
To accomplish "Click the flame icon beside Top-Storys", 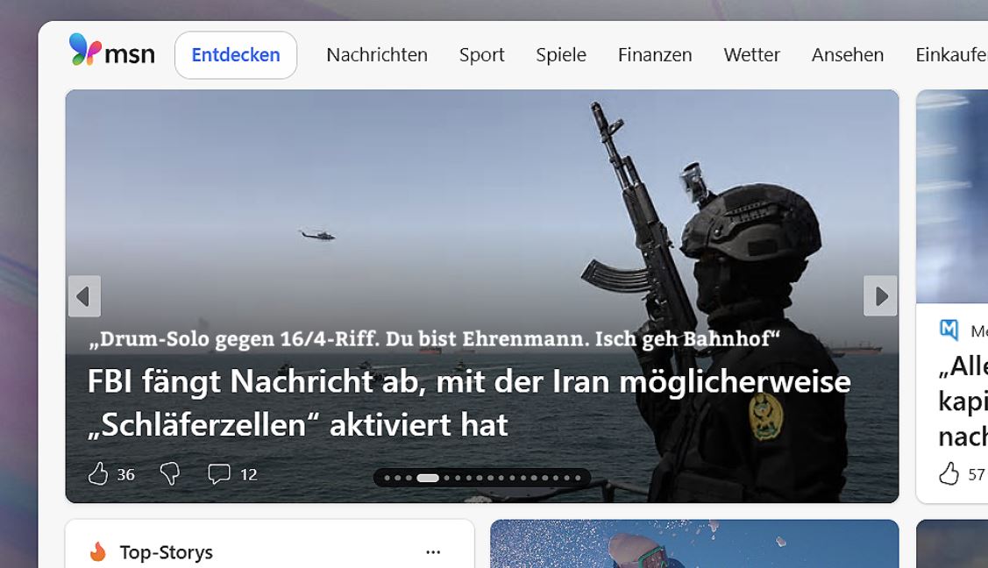I will click(97, 552).
